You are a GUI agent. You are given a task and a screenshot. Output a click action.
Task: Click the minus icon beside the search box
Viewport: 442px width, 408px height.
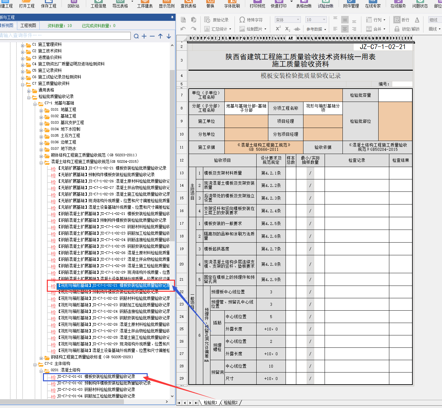(152, 36)
